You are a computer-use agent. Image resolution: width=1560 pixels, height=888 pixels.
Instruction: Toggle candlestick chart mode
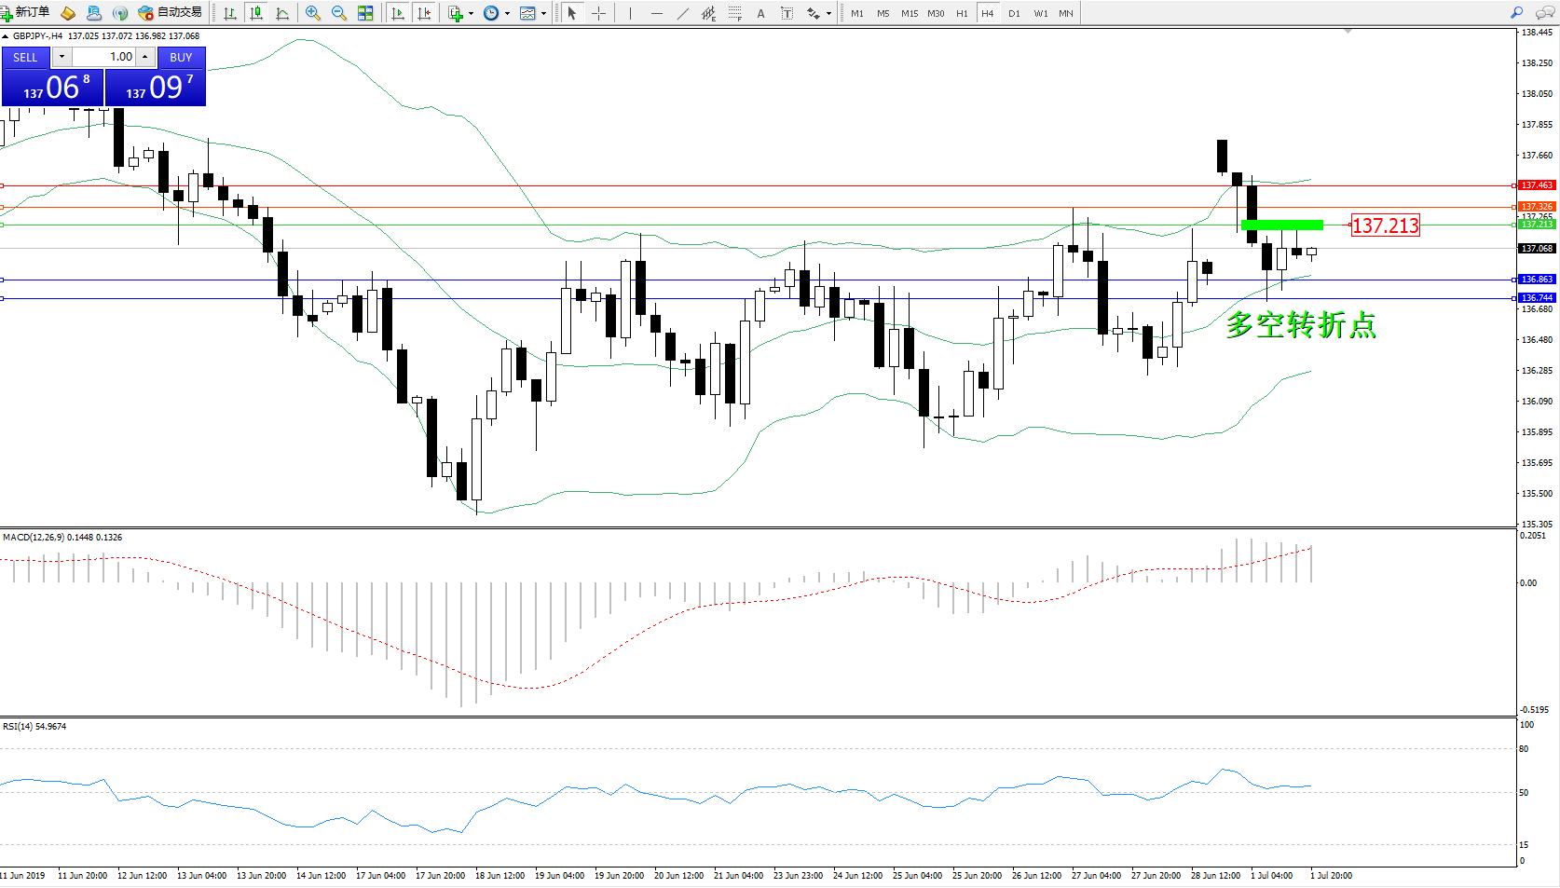(256, 13)
